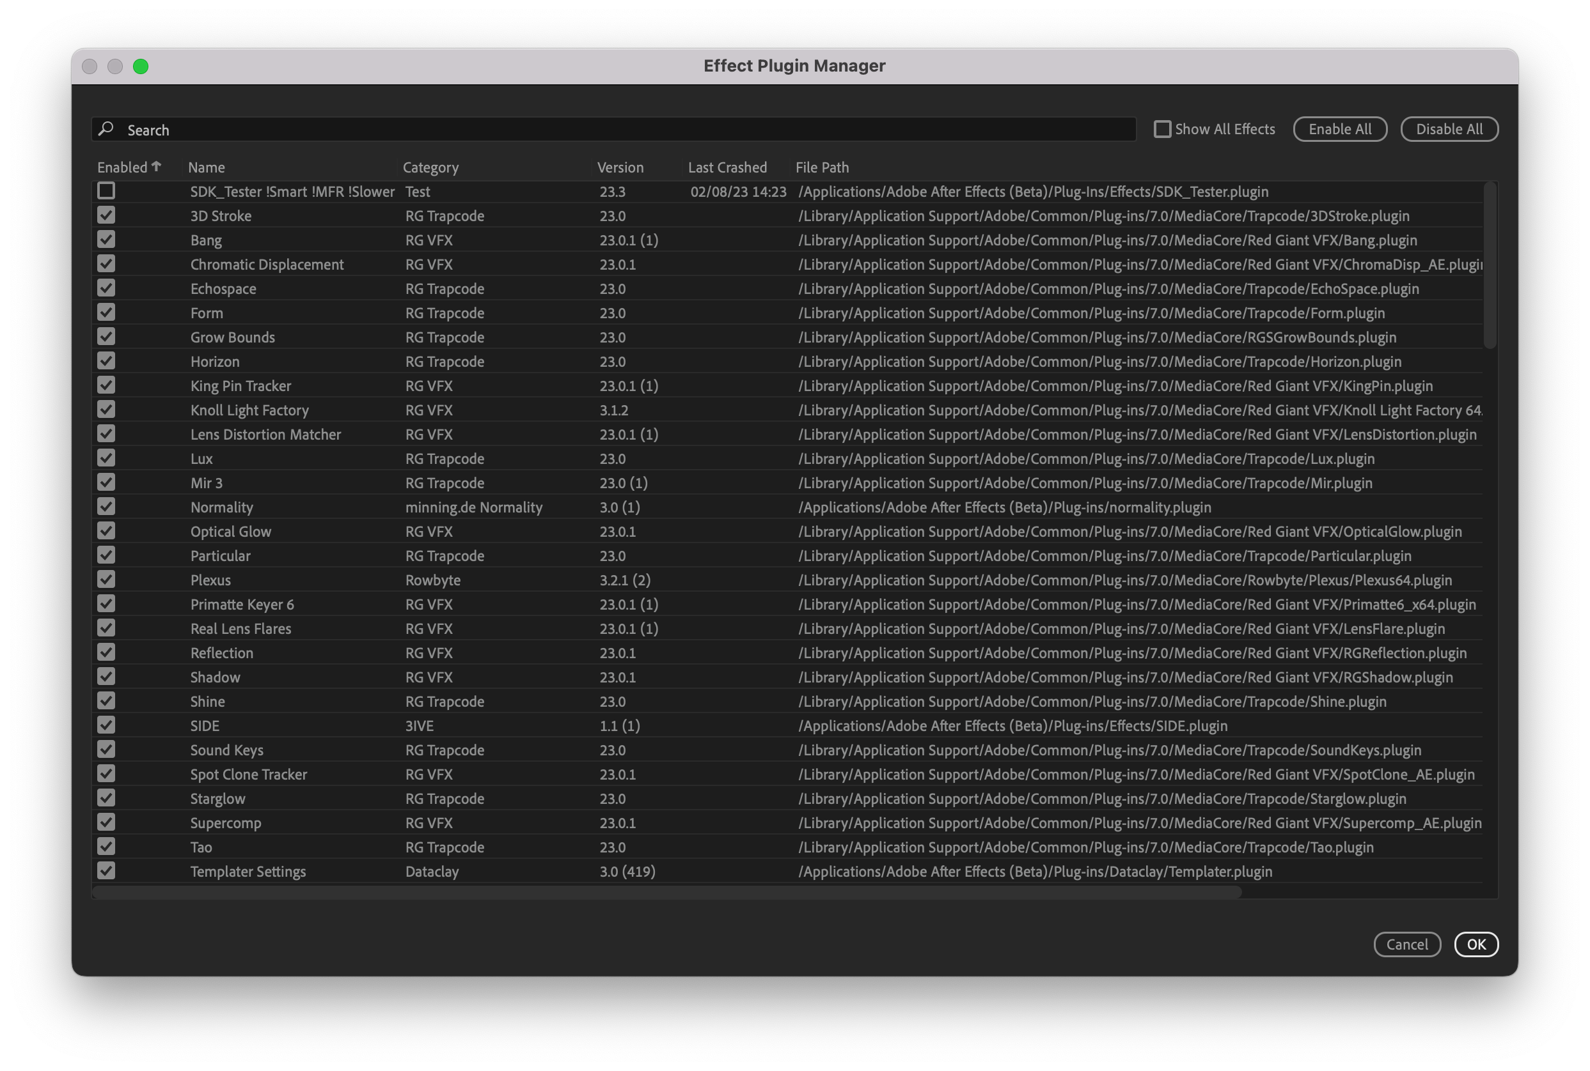The height and width of the screenshot is (1071, 1590).
Task: Click the horizontal scrollbar below the list
Action: click(x=666, y=891)
